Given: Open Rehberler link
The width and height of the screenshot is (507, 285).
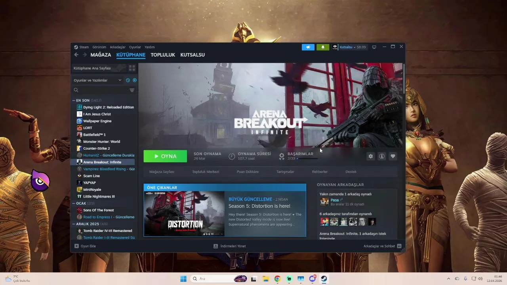Looking at the screenshot, I should coord(320,172).
